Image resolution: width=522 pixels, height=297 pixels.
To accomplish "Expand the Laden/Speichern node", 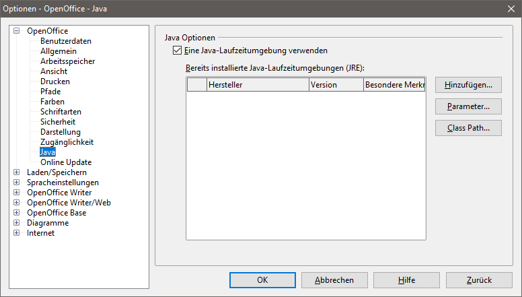I will [x=16, y=172].
